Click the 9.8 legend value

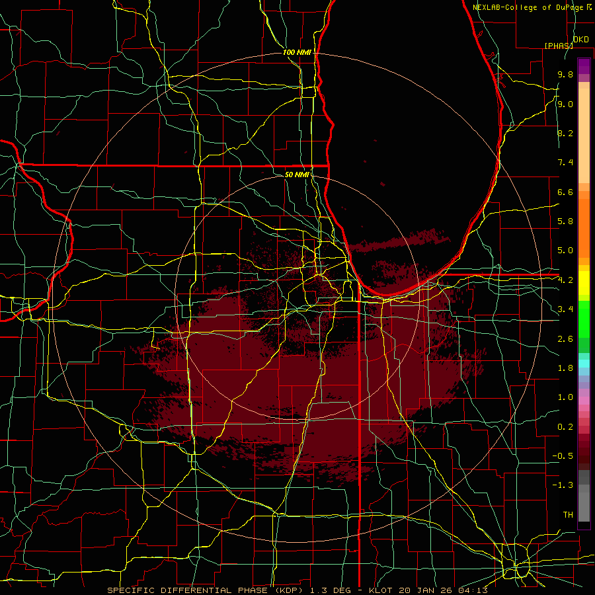[x=565, y=75]
